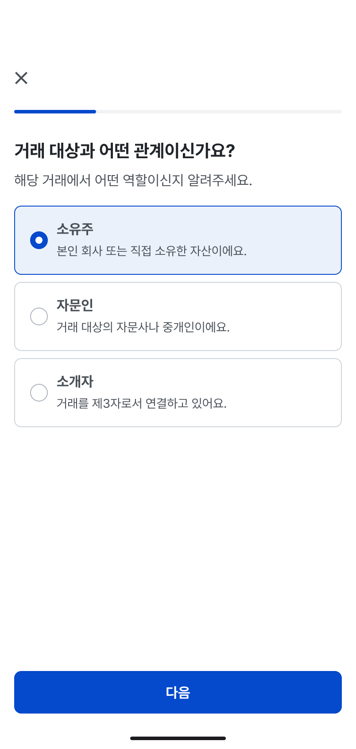
Task: Click the gray unfilled part of the progress bar
Action: tap(219, 112)
